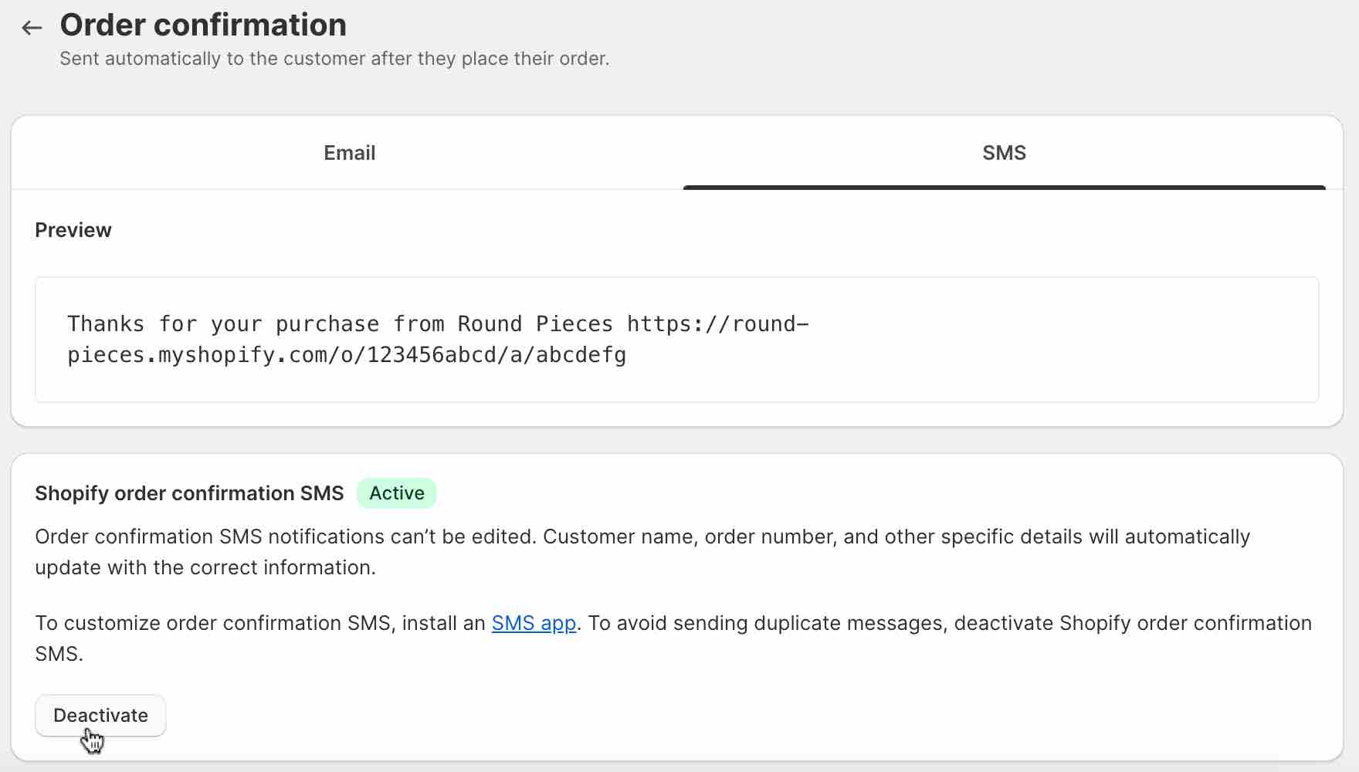Viewport: 1359px width, 772px height.
Task: Click the Order confirmation page title
Action: 203,25
